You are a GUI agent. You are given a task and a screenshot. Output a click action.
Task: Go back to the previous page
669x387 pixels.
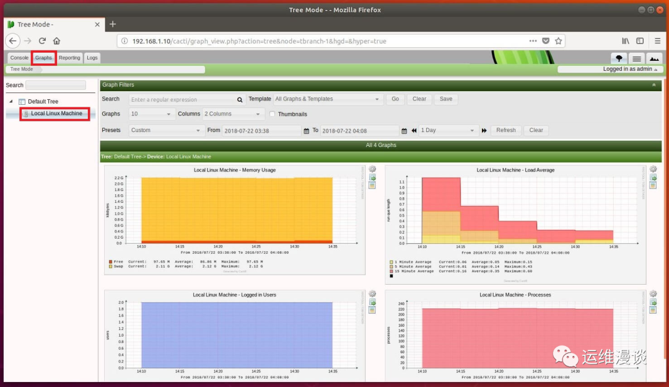point(13,41)
